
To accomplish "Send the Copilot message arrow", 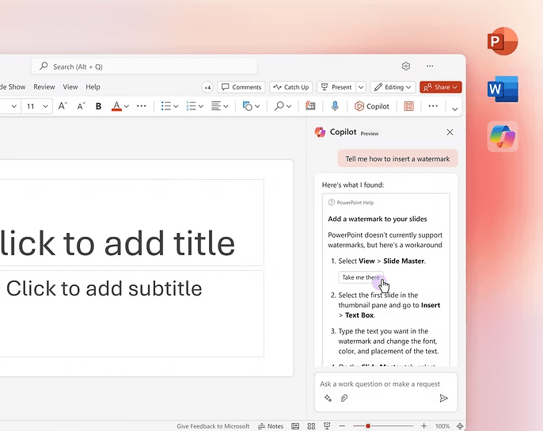I will point(443,398).
